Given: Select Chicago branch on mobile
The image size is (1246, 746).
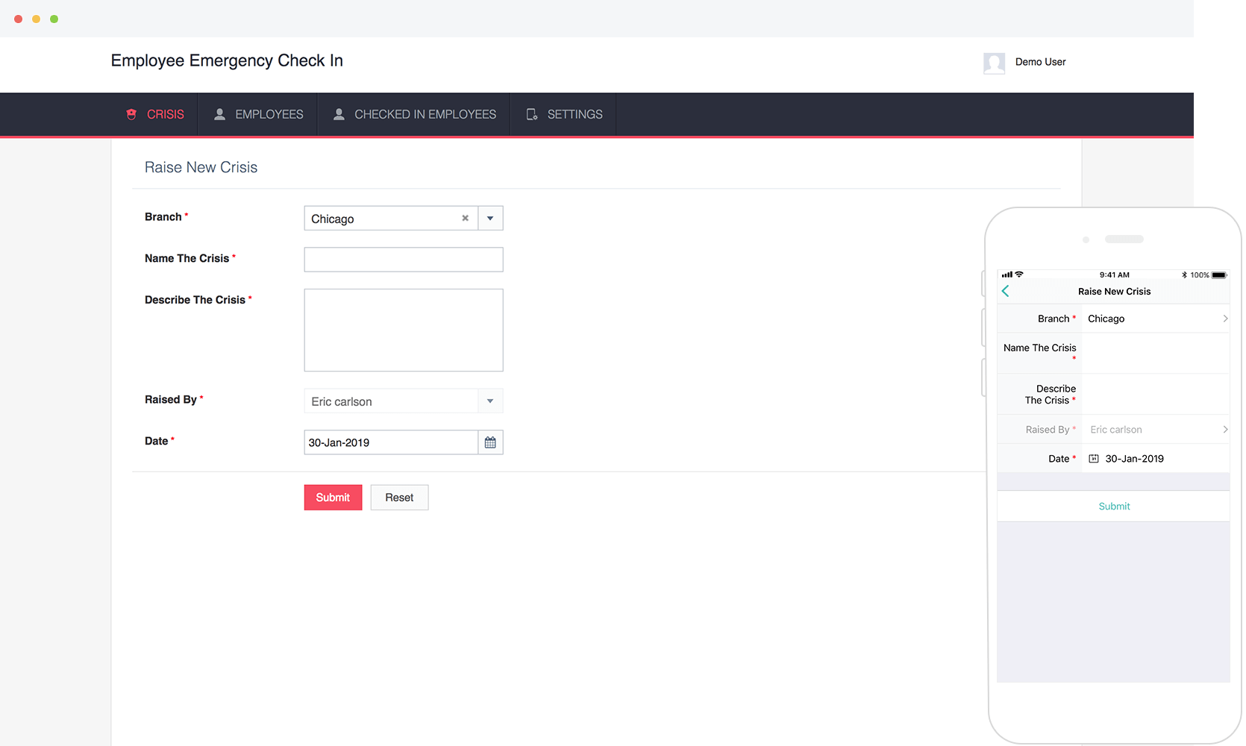Looking at the screenshot, I should click(x=1106, y=319).
